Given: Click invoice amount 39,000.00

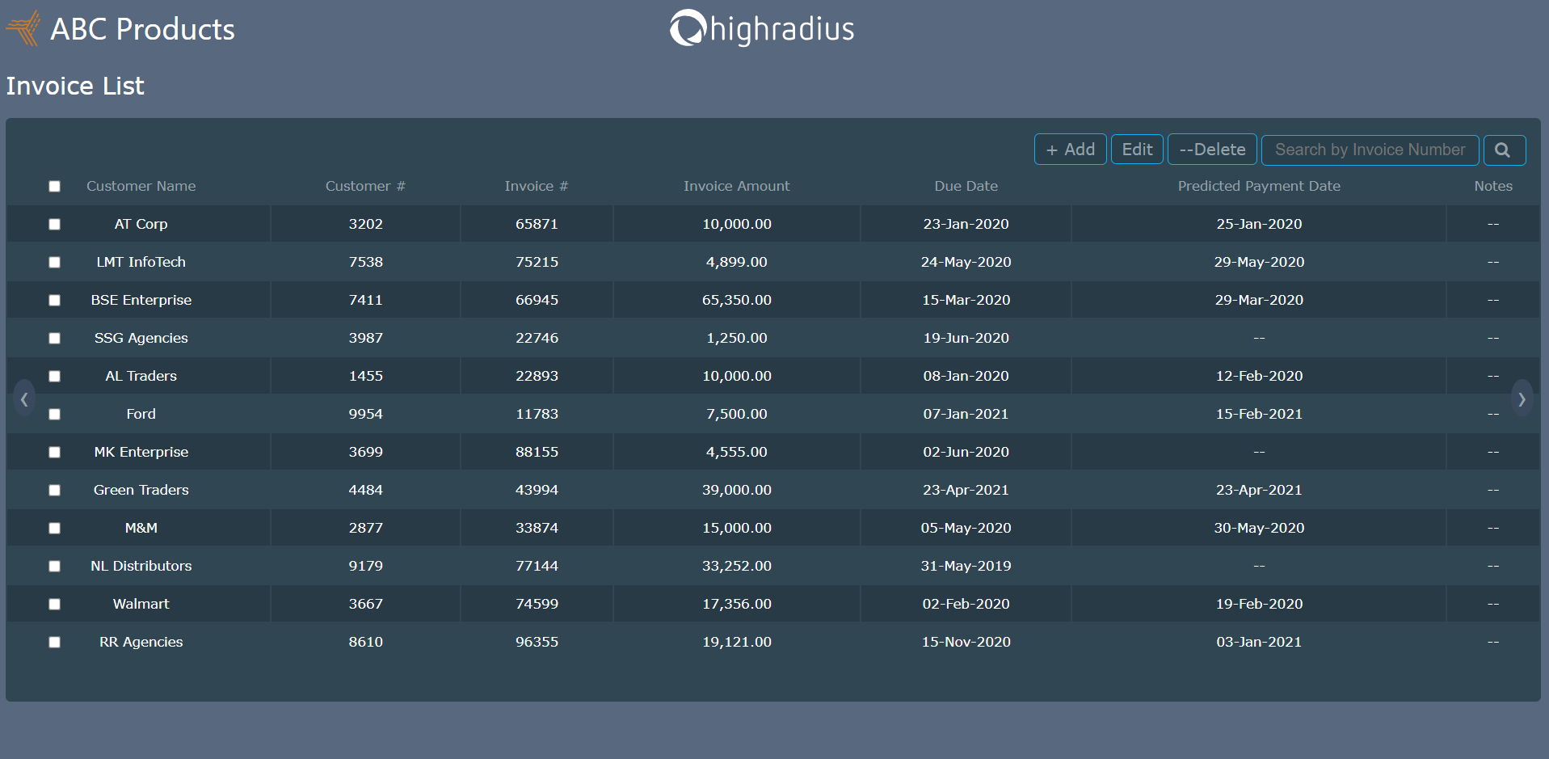Looking at the screenshot, I should pyautogui.click(x=736, y=490).
